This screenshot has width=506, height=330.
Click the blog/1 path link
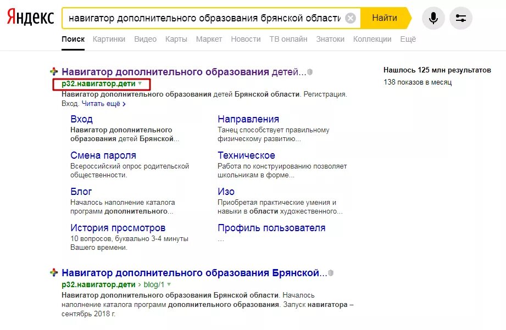154,284
